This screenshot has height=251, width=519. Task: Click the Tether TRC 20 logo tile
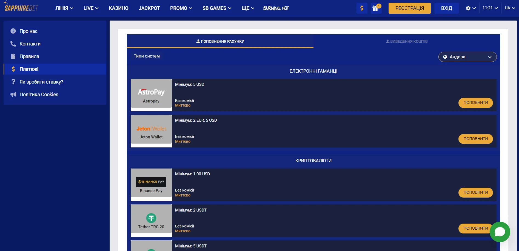pyautogui.click(x=151, y=219)
